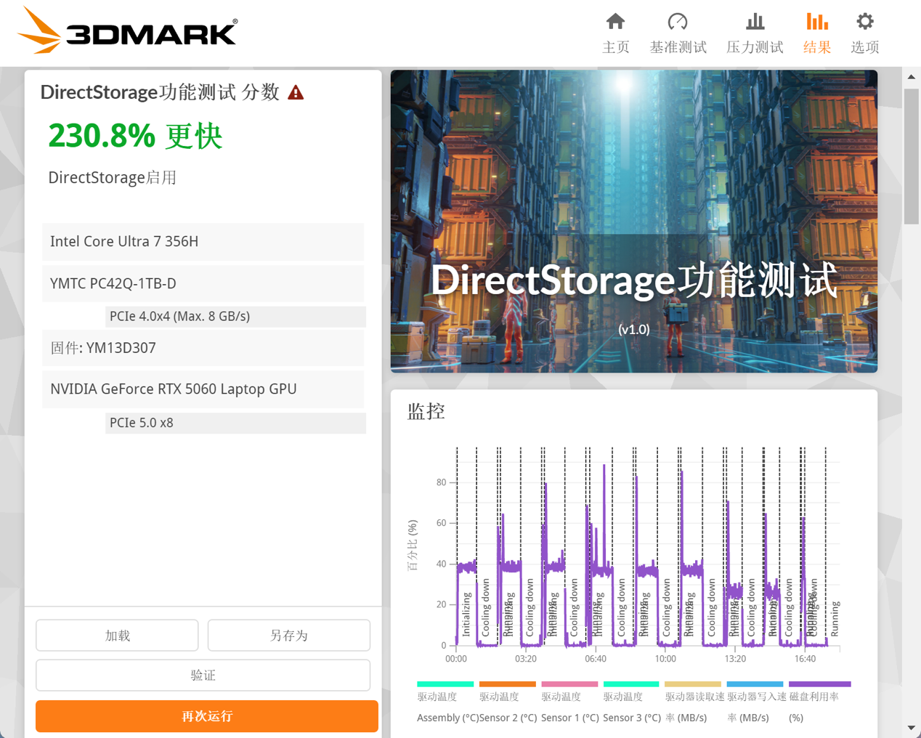921x738 pixels.
Task: Click the 3DMARK logo
Action: [x=127, y=31]
